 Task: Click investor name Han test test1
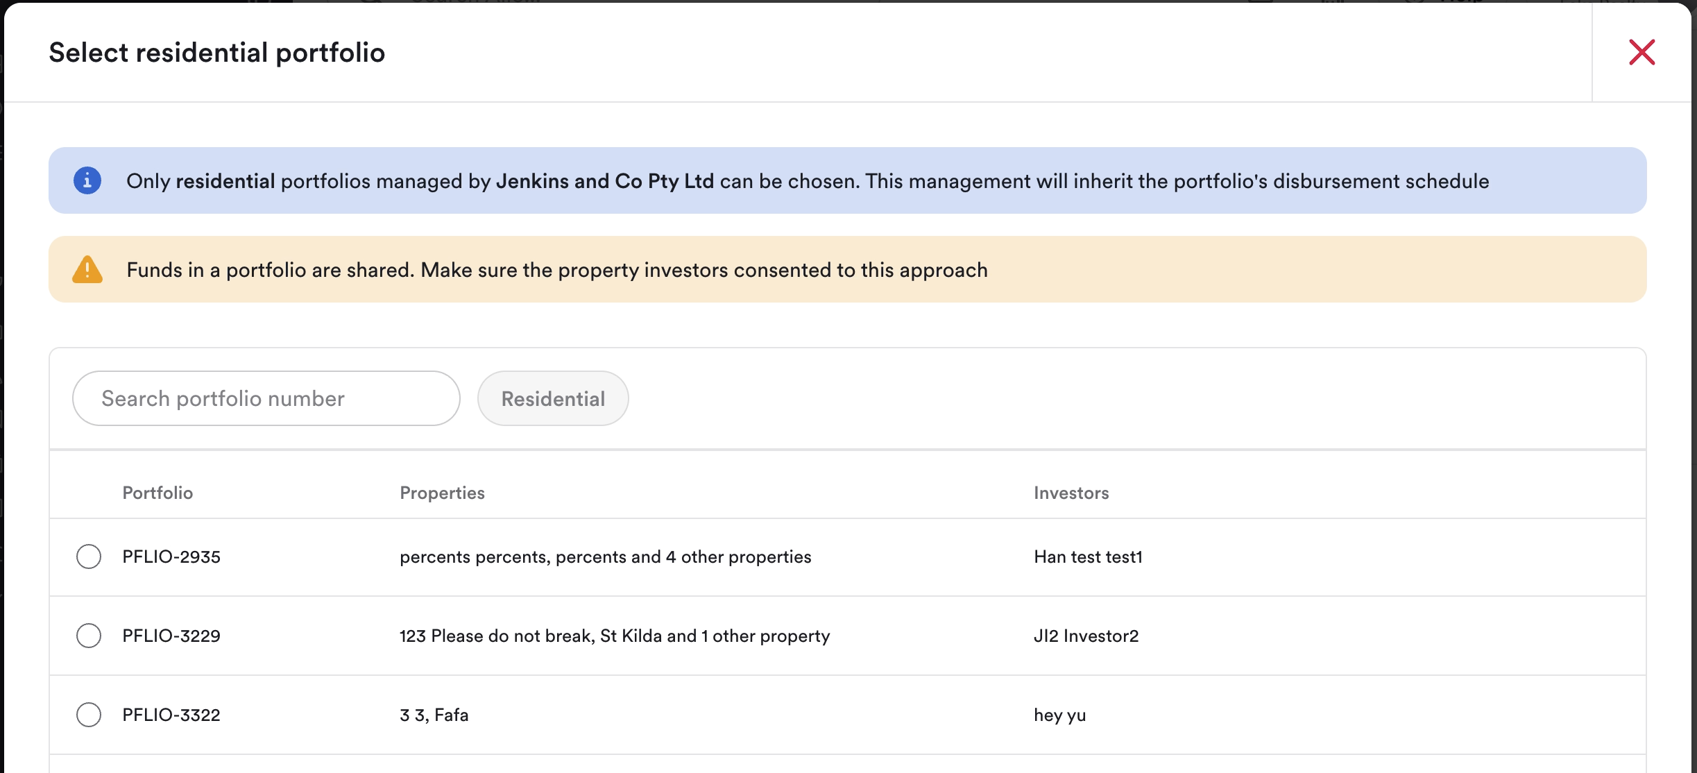[1088, 557]
